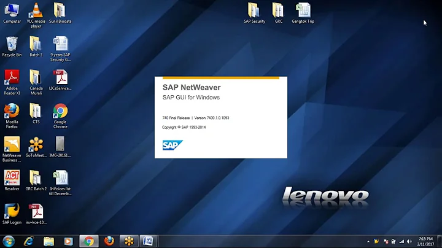
Task: Launch GoToMeeting desktop shortcut
Action: [x=36, y=147]
